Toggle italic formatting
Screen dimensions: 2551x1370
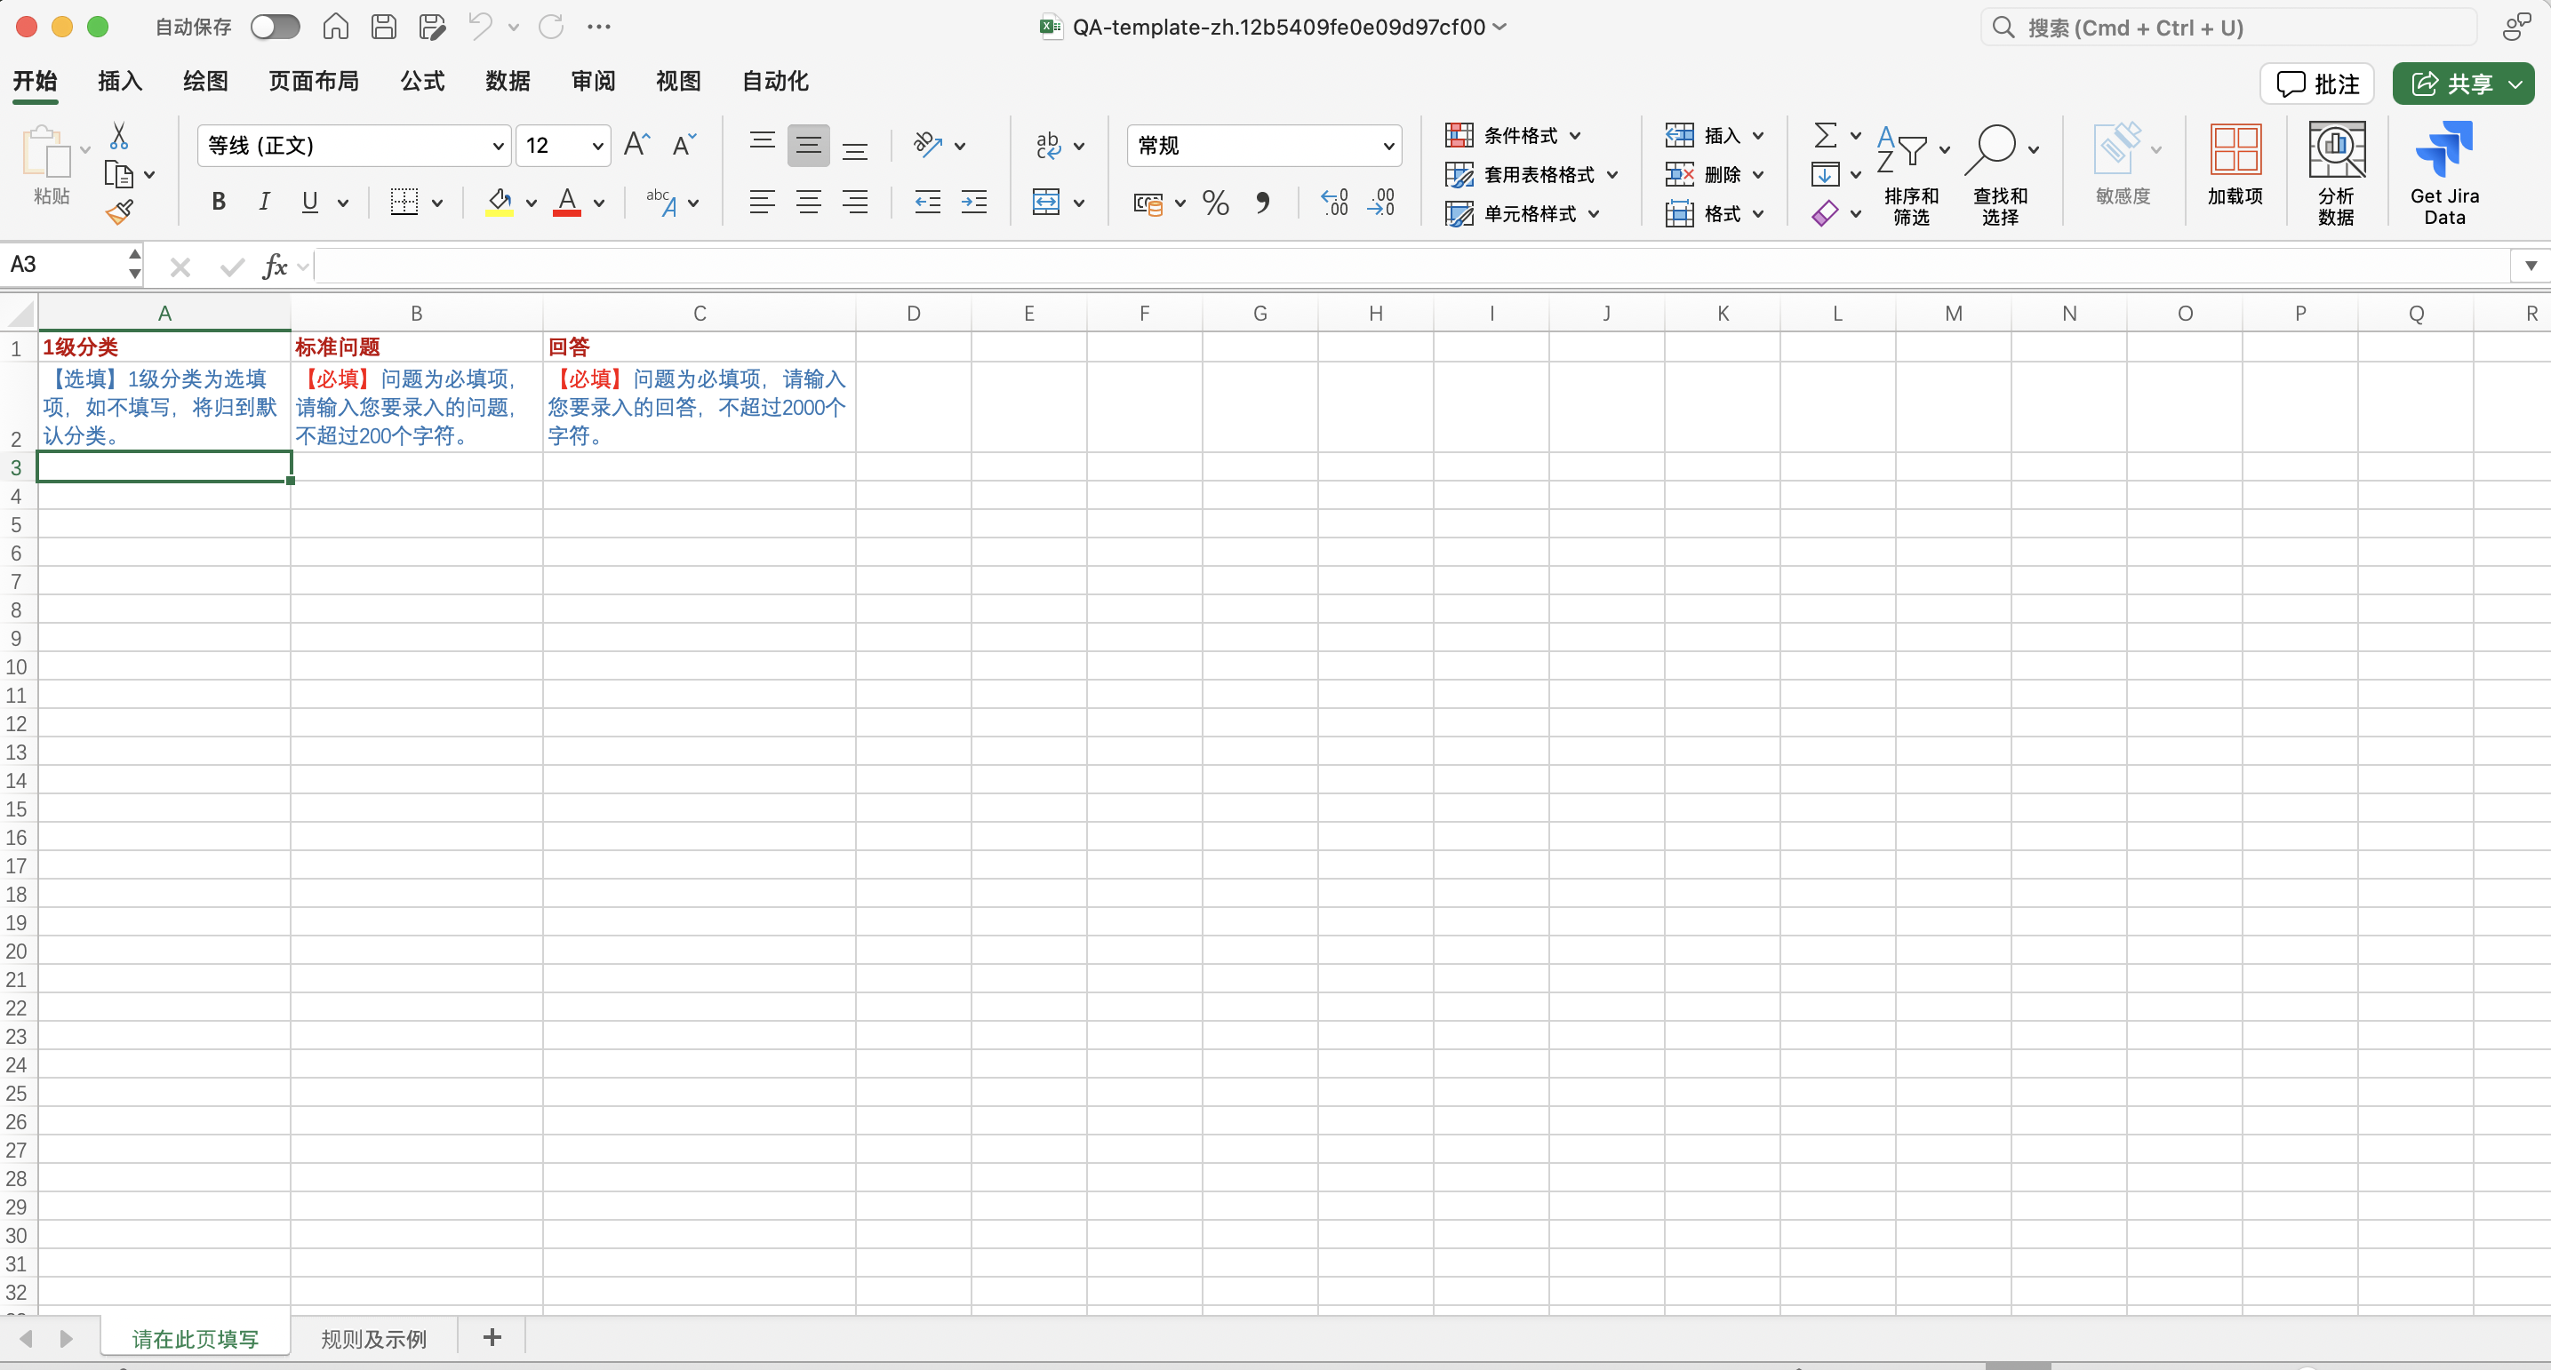(263, 203)
